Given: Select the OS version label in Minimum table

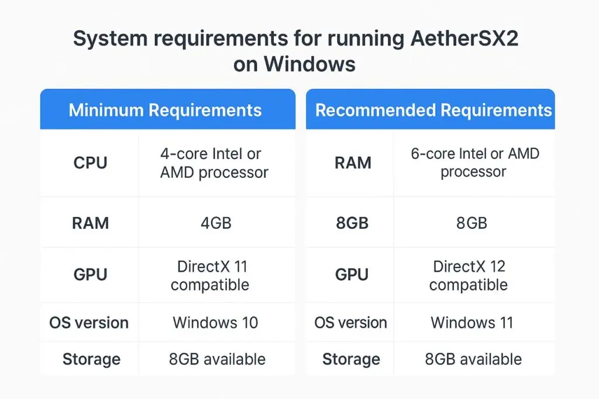Looking at the screenshot, I should (89, 322).
